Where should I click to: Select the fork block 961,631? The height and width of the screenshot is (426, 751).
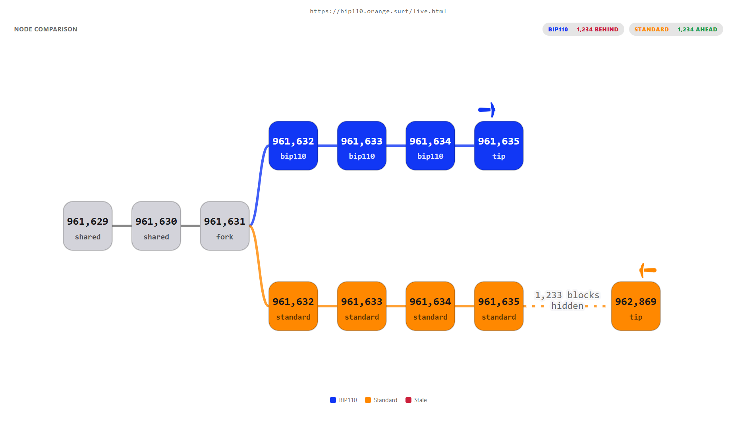point(225,226)
